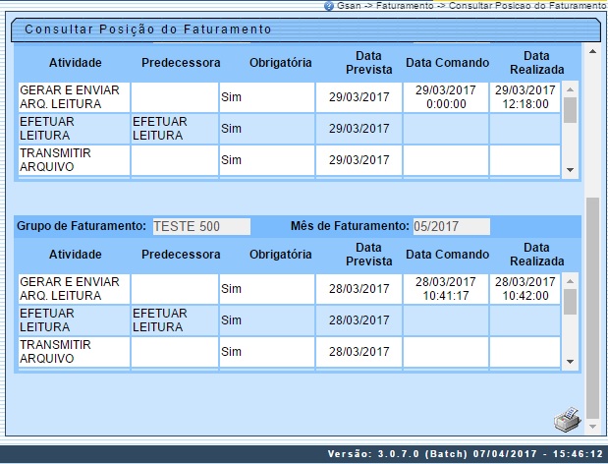Click the printer icon to print the report
The height and width of the screenshot is (464, 608).
[566, 420]
